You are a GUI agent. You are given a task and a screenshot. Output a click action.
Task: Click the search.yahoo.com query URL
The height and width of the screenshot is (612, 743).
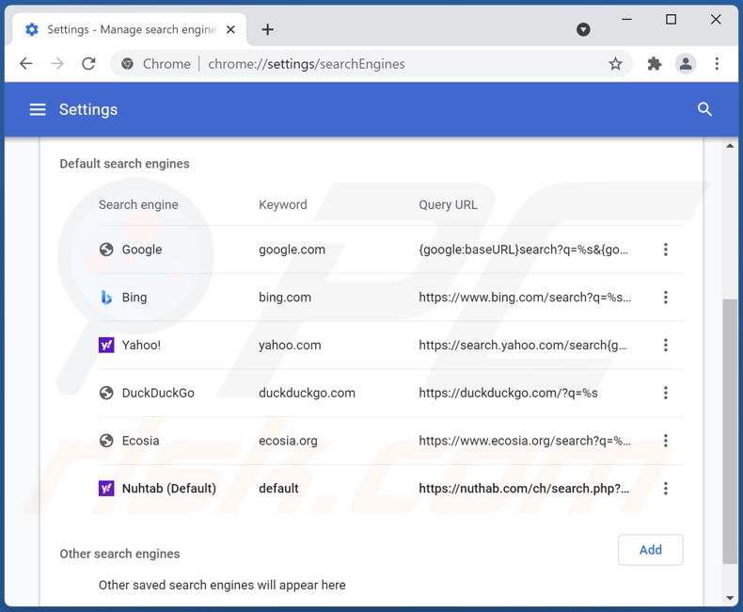(523, 345)
